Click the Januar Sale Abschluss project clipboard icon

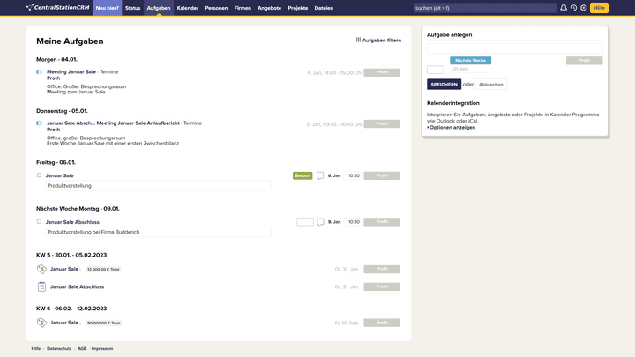pyautogui.click(x=41, y=286)
